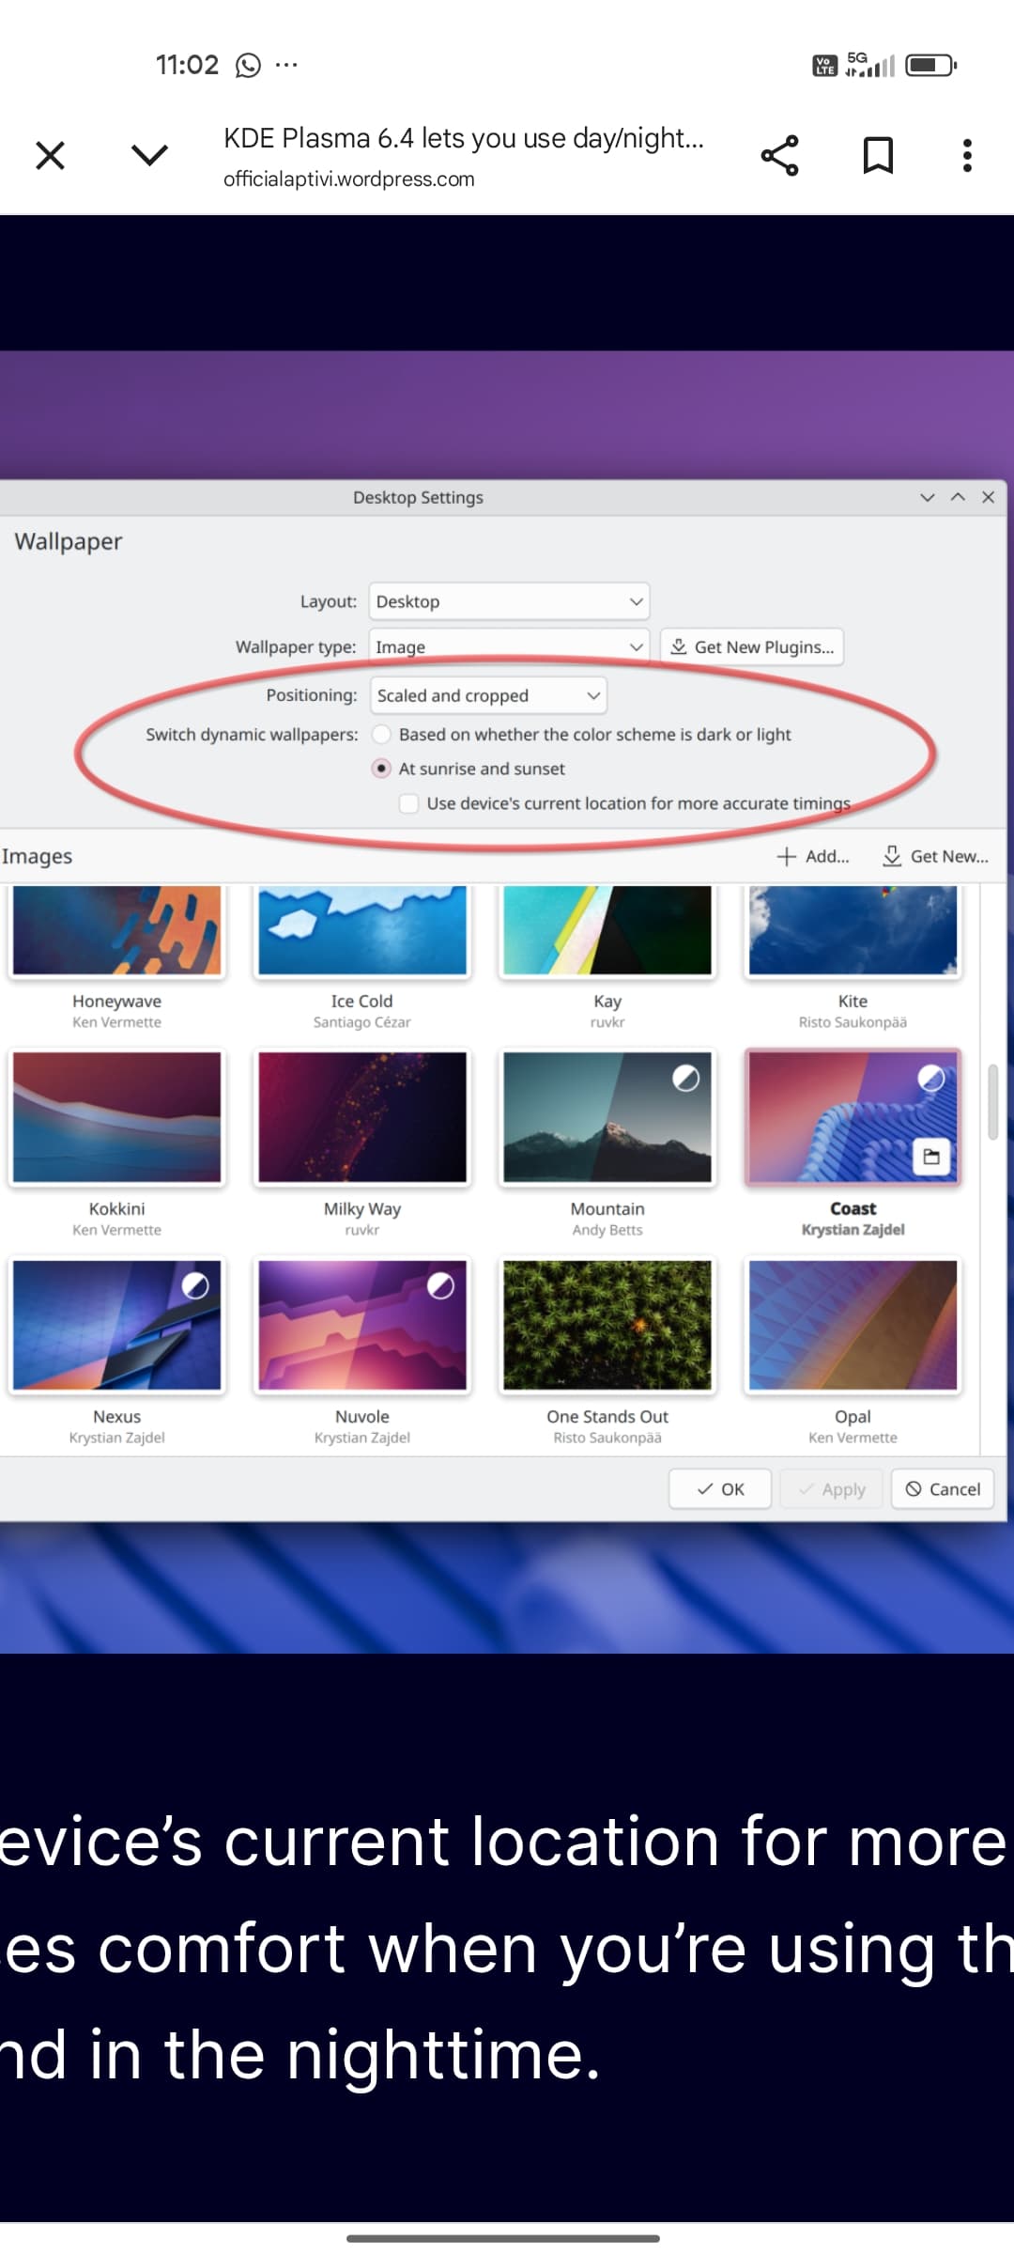Click Add... to add an image

pos(813,856)
